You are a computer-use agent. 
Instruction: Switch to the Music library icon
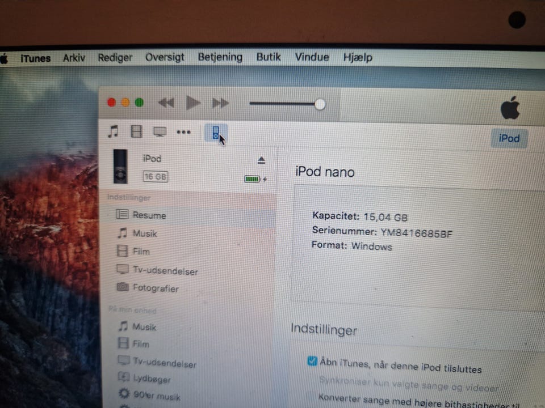tap(114, 131)
